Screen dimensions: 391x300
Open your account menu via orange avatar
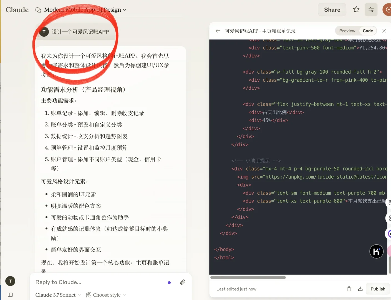click(388, 9)
